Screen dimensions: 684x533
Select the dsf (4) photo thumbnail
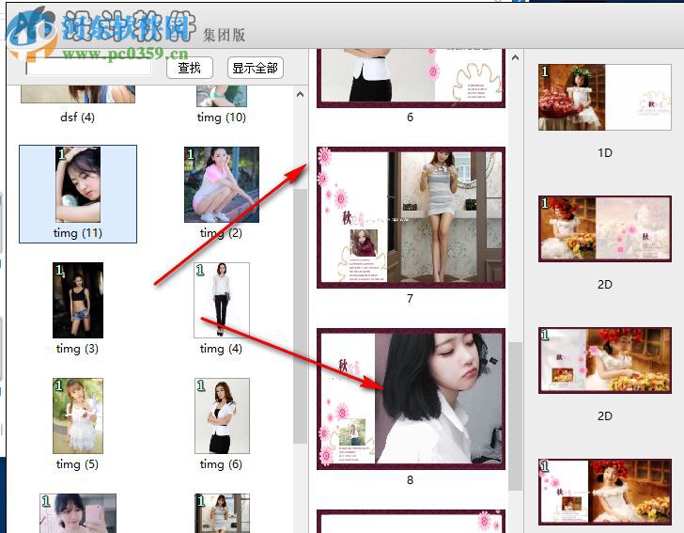tap(78, 94)
